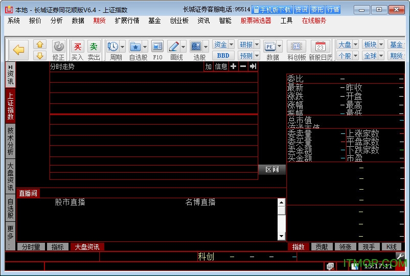410x276 pixels.
Task: Switch to the 指标 bottom tab
Action: (58, 247)
